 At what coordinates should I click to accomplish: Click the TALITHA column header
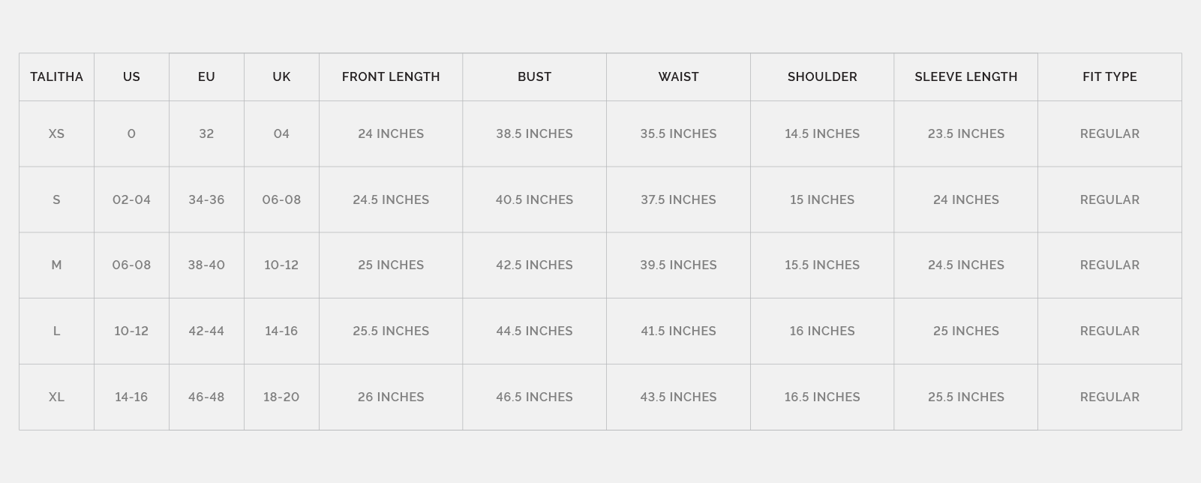coord(56,76)
